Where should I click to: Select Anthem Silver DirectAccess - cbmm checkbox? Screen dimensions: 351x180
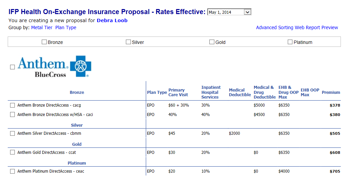12,133
